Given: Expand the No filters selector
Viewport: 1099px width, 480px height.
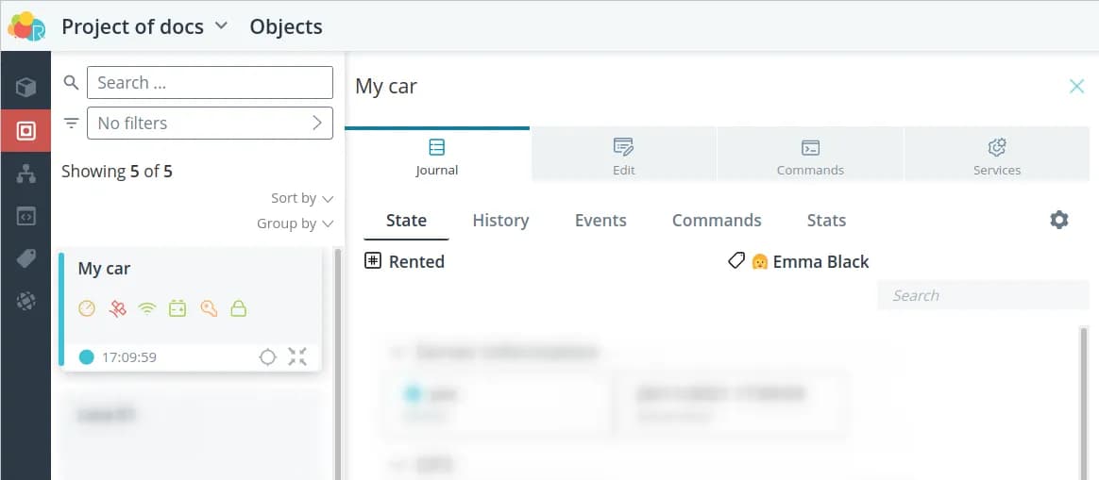Looking at the screenshot, I should click(x=210, y=123).
